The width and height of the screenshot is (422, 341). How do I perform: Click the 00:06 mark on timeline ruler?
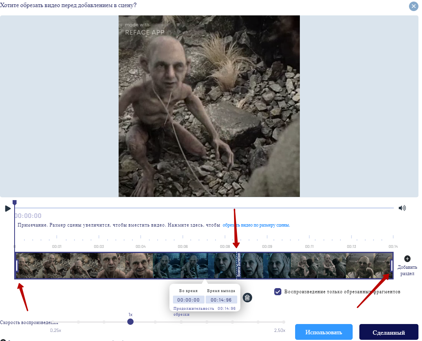tap(183, 246)
